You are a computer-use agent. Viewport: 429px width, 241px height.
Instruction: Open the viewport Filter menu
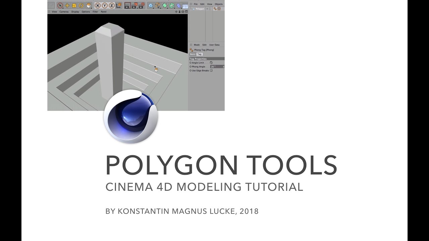tap(95, 12)
